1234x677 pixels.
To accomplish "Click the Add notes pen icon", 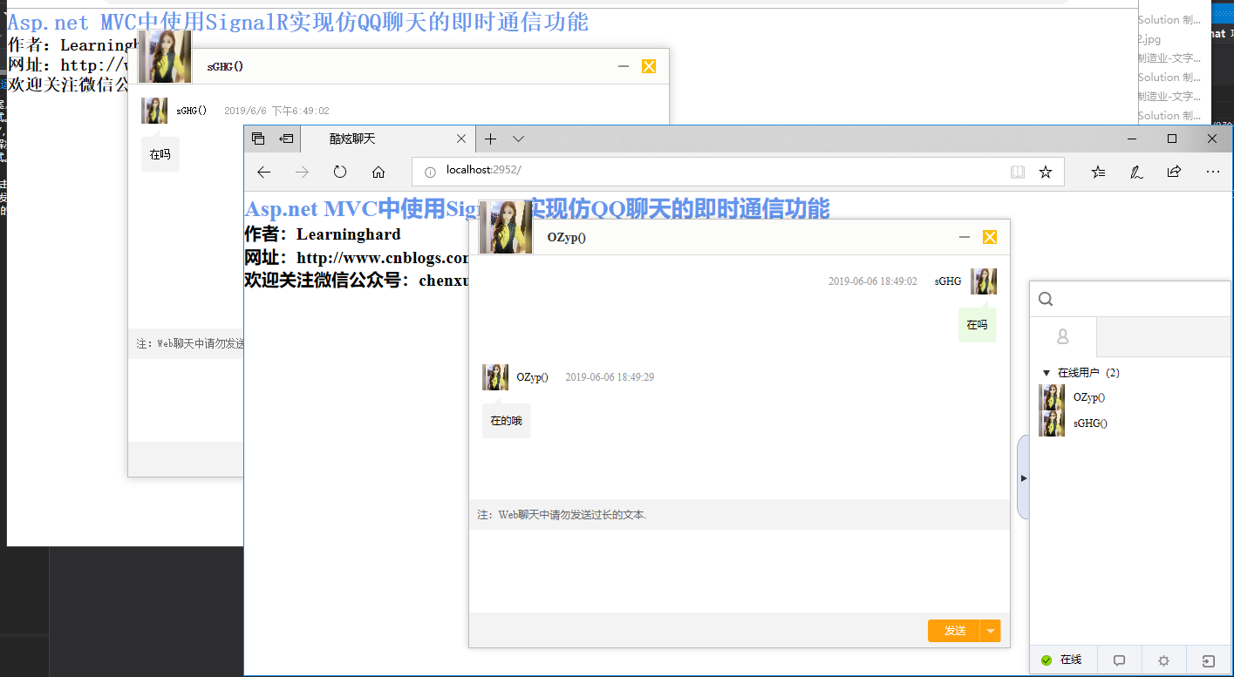I will [x=1136, y=173].
